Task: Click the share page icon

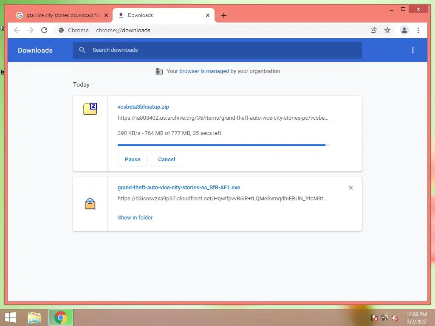Action: tap(374, 30)
